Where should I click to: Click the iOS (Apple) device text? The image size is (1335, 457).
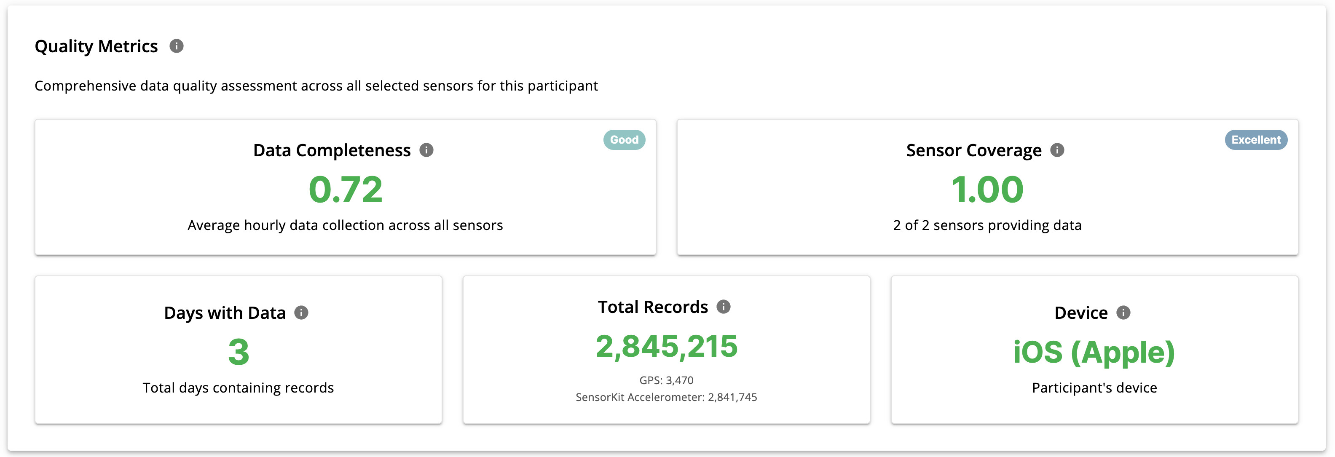click(1094, 352)
